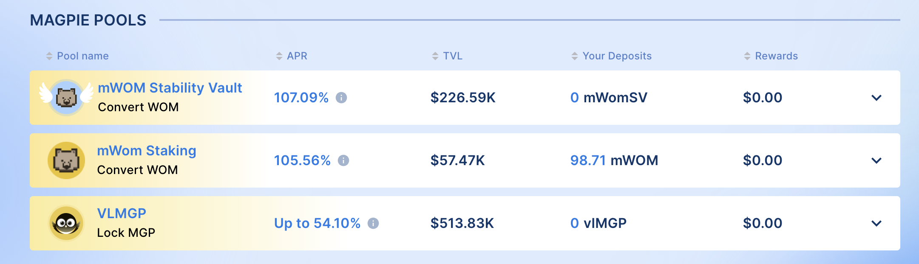Click sort arrows icon beside TVL
The image size is (919, 264).
pos(435,56)
